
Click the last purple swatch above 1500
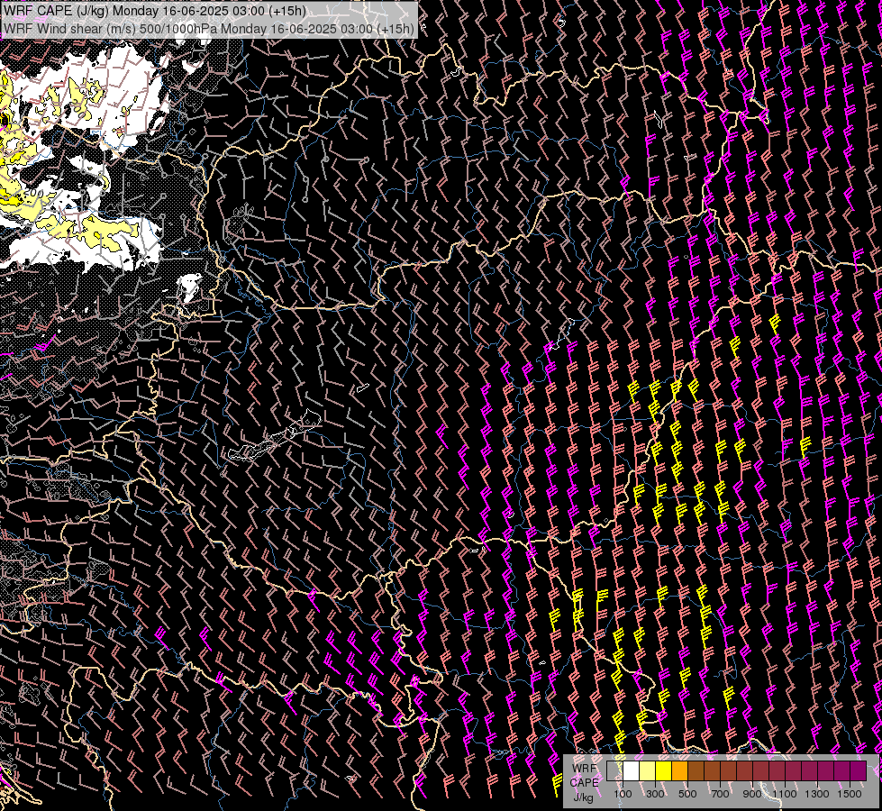pos(859,770)
